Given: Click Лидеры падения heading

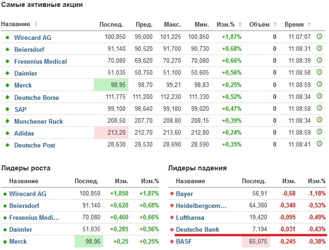Looking at the screenshot, I should click(x=197, y=168).
